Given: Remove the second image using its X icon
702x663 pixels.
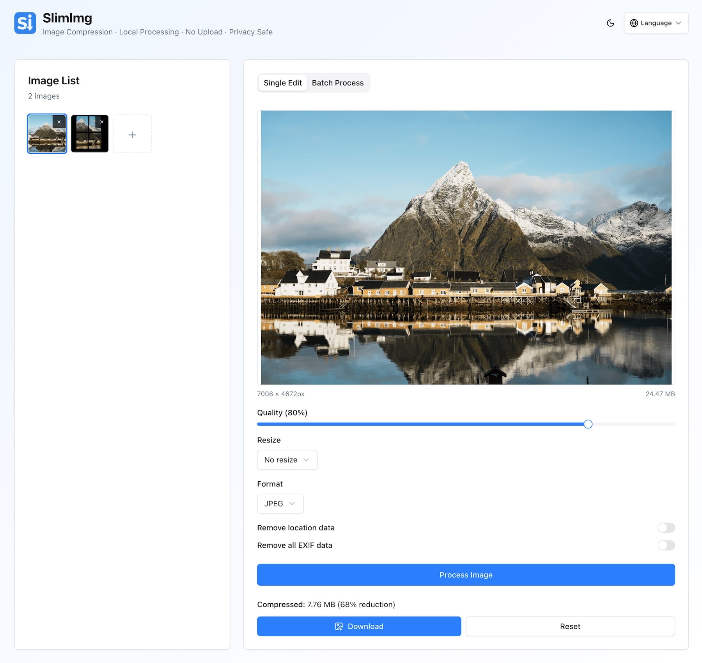Looking at the screenshot, I should click(x=102, y=122).
